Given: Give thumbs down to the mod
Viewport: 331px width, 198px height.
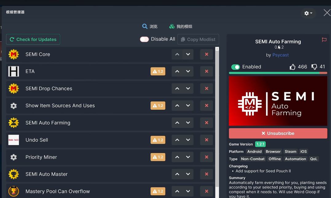Looking at the screenshot, I should [x=314, y=67].
